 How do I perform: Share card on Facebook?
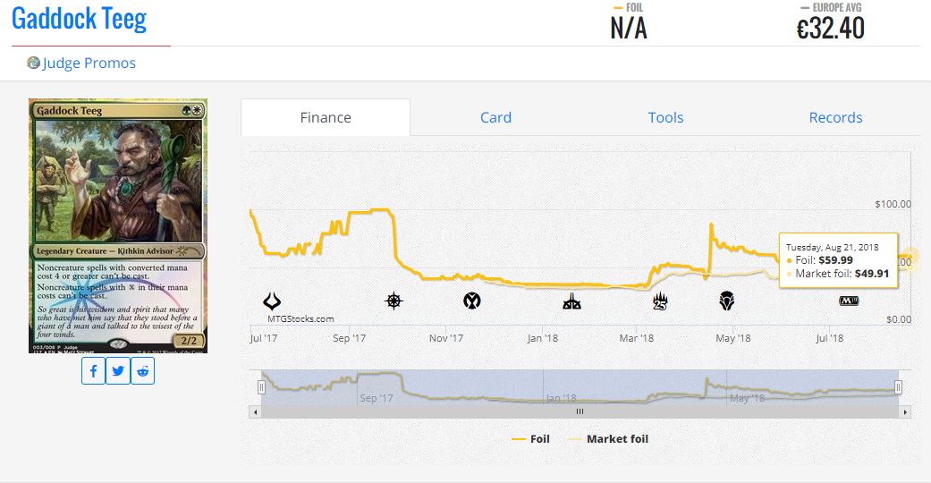pos(94,371)
